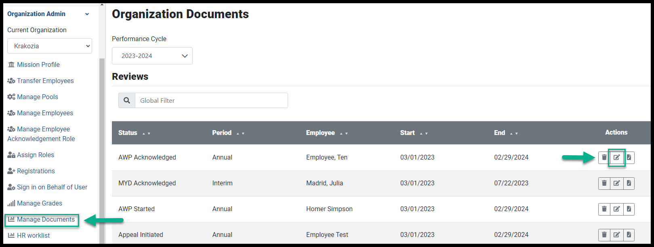Viewport: 654px width, 247px height.
Task: Edit Madrid, Julia's MYD Acknowledged review
Action: [x=617, y=183]
